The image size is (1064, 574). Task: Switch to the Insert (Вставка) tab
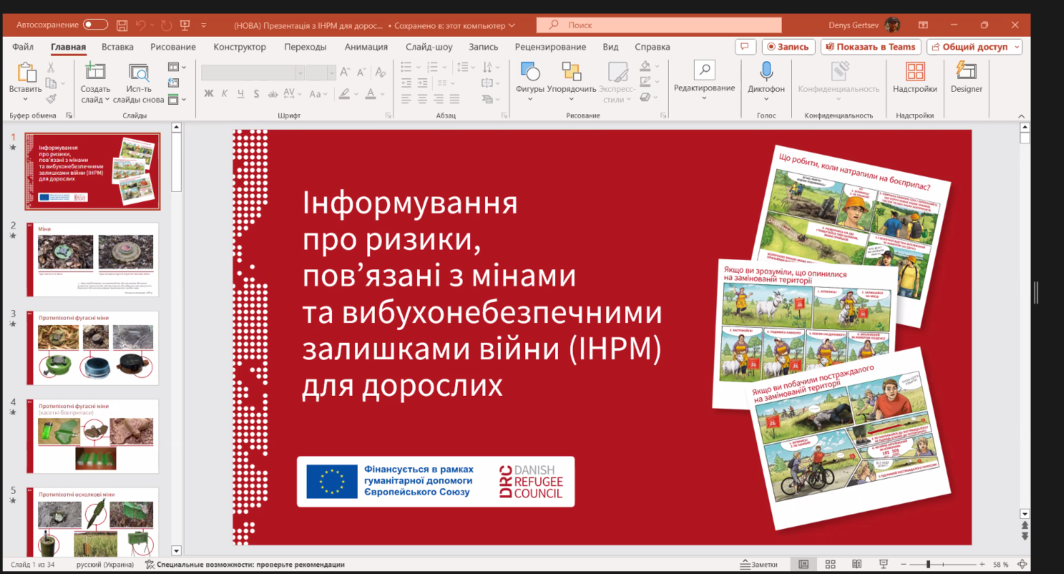click(118, 47)
